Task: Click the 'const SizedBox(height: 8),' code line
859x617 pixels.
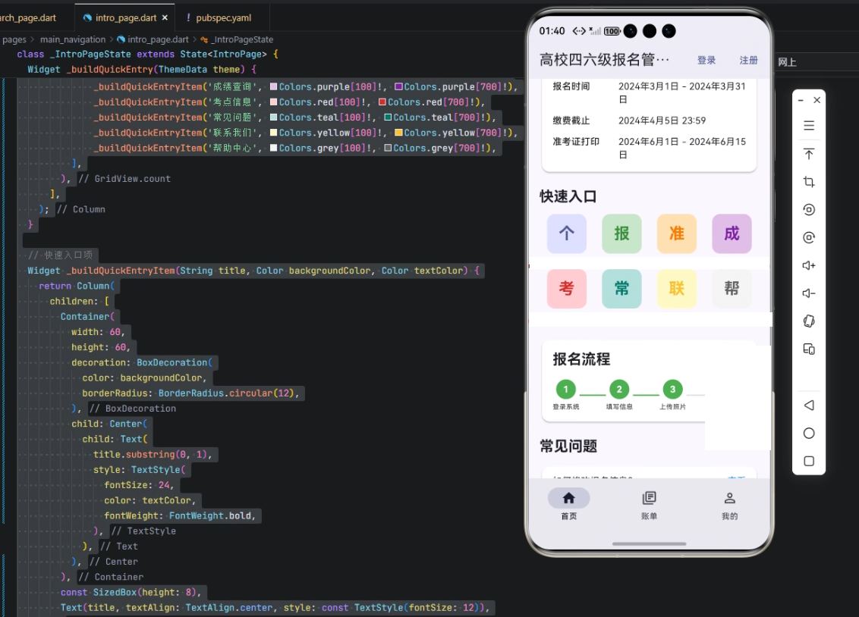Action: 131,593
